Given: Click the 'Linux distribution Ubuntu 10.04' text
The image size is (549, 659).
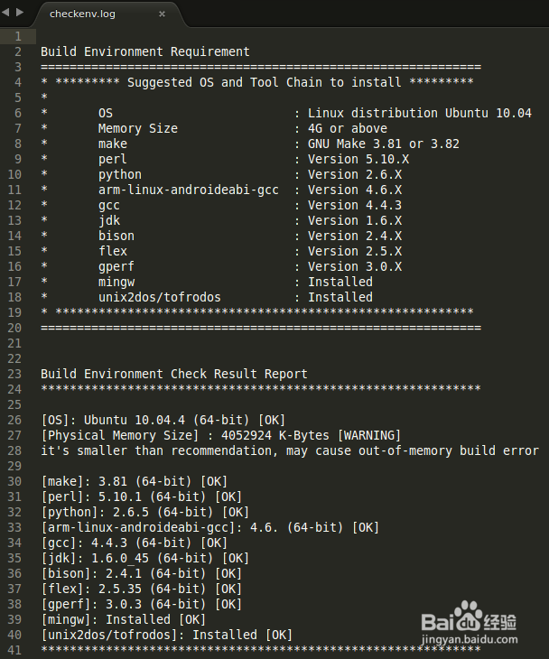Looking at the screenshot, I should tap(419, 113).
